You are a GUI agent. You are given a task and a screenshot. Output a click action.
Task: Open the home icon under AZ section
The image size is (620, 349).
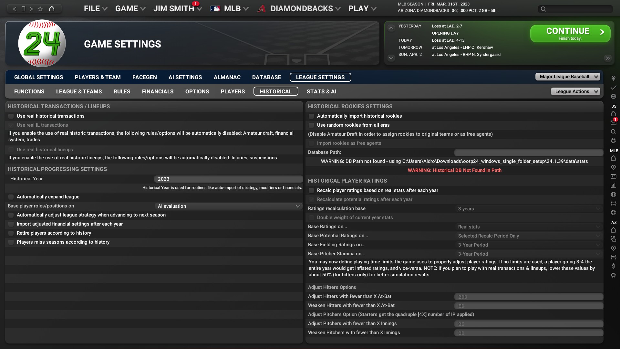pyautogui.click(x=613, y=230)
